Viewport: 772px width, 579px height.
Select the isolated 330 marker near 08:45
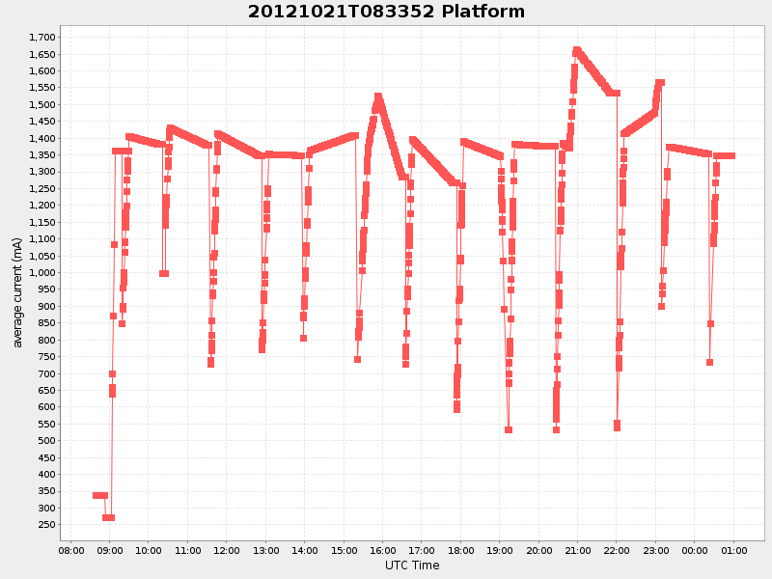(x=98, y=493)
